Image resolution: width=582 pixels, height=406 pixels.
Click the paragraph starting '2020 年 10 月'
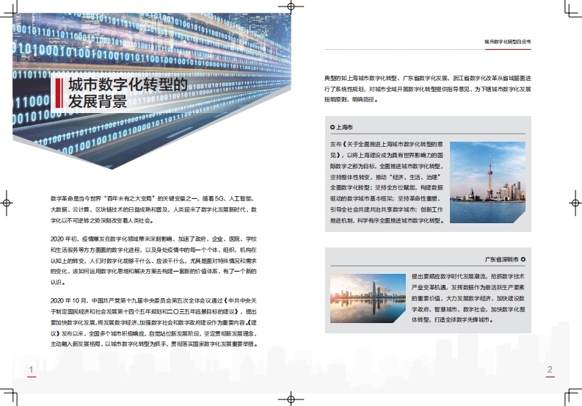pyautogui.click(x=153, y=322)
